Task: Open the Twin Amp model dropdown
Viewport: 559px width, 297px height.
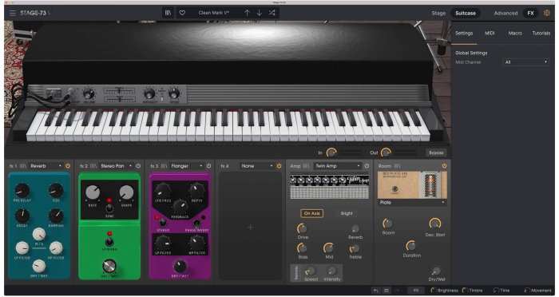Action: (337, 166)
